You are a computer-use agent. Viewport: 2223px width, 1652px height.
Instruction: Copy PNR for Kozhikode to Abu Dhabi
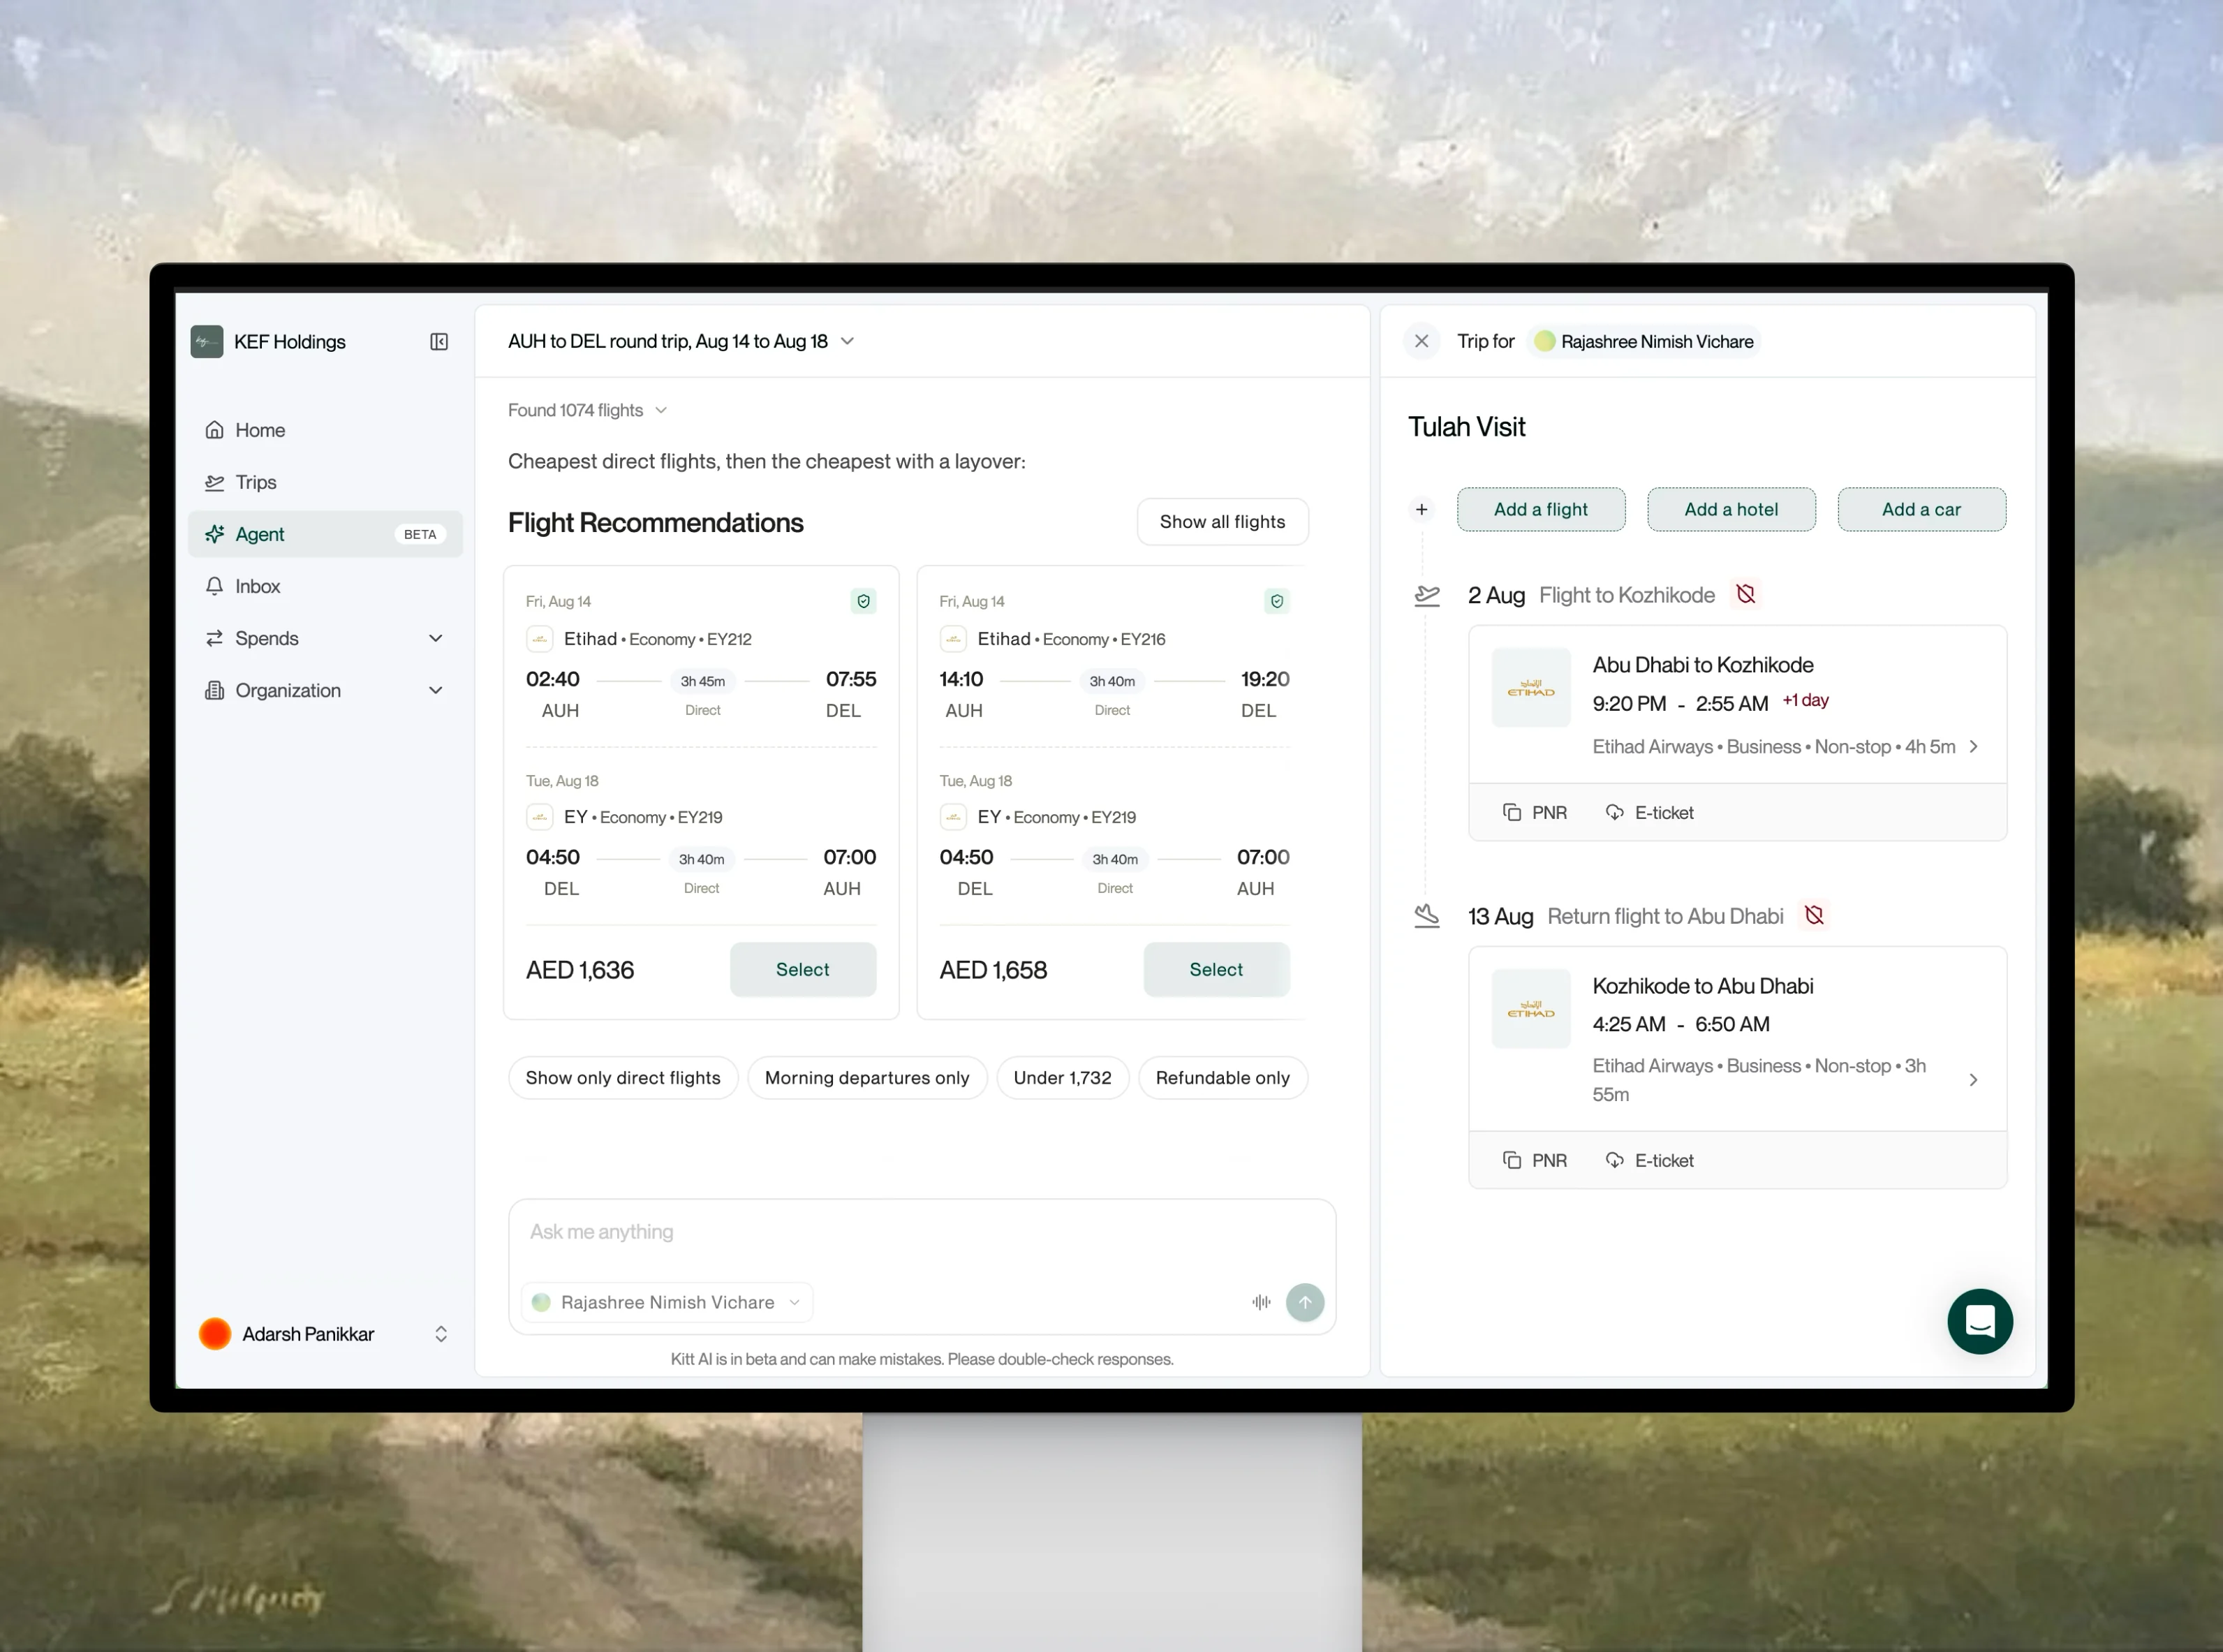tap(1535, 1160)
